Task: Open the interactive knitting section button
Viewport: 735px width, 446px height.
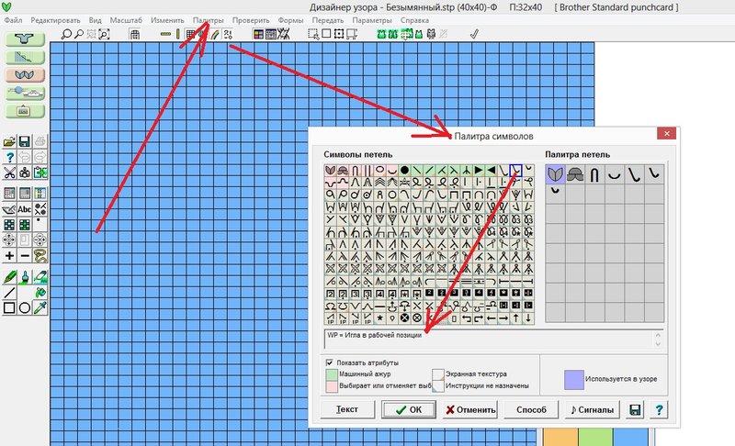Action: click(25, 93)
